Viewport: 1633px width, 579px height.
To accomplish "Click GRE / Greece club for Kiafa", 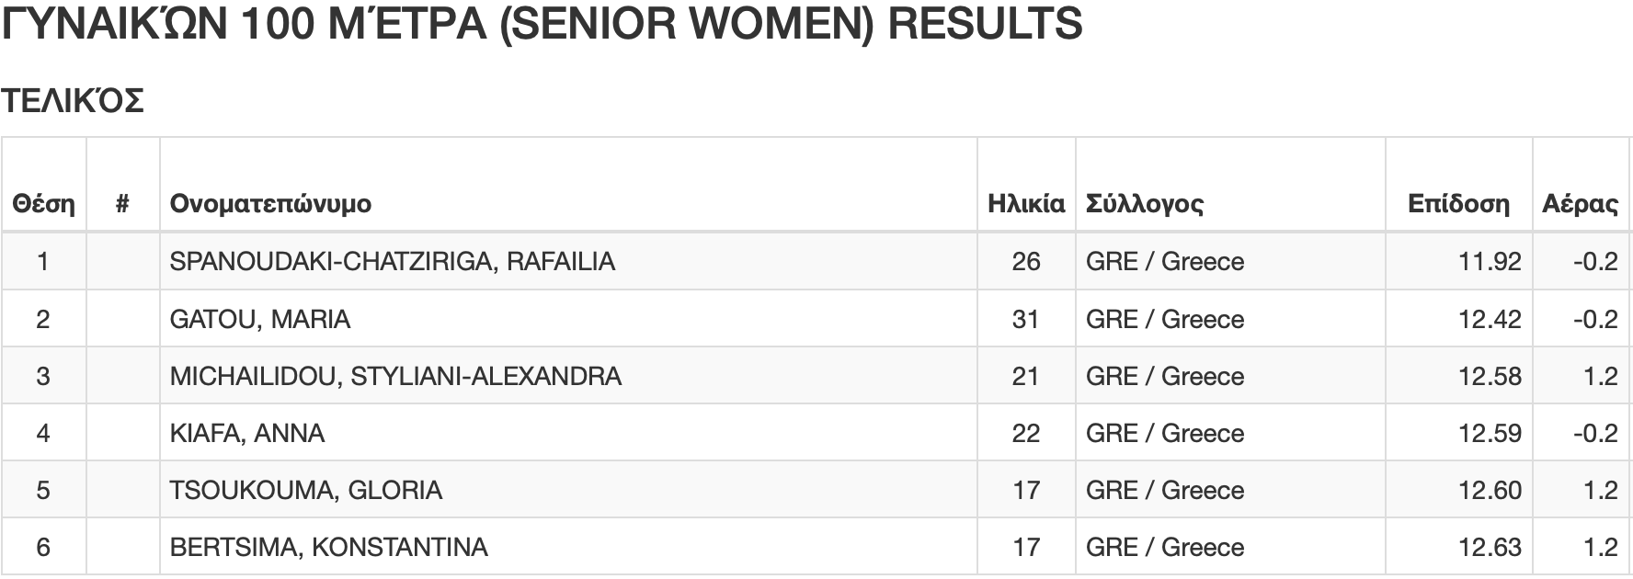I will (x=1165, y=433).
